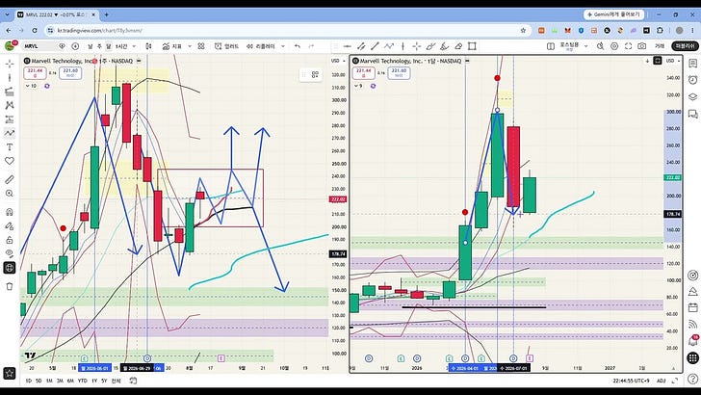Click the zoom-in magnifier in left sidebar
The height and width of the screenshot is (395, 701).
click(x=10, y=194)
